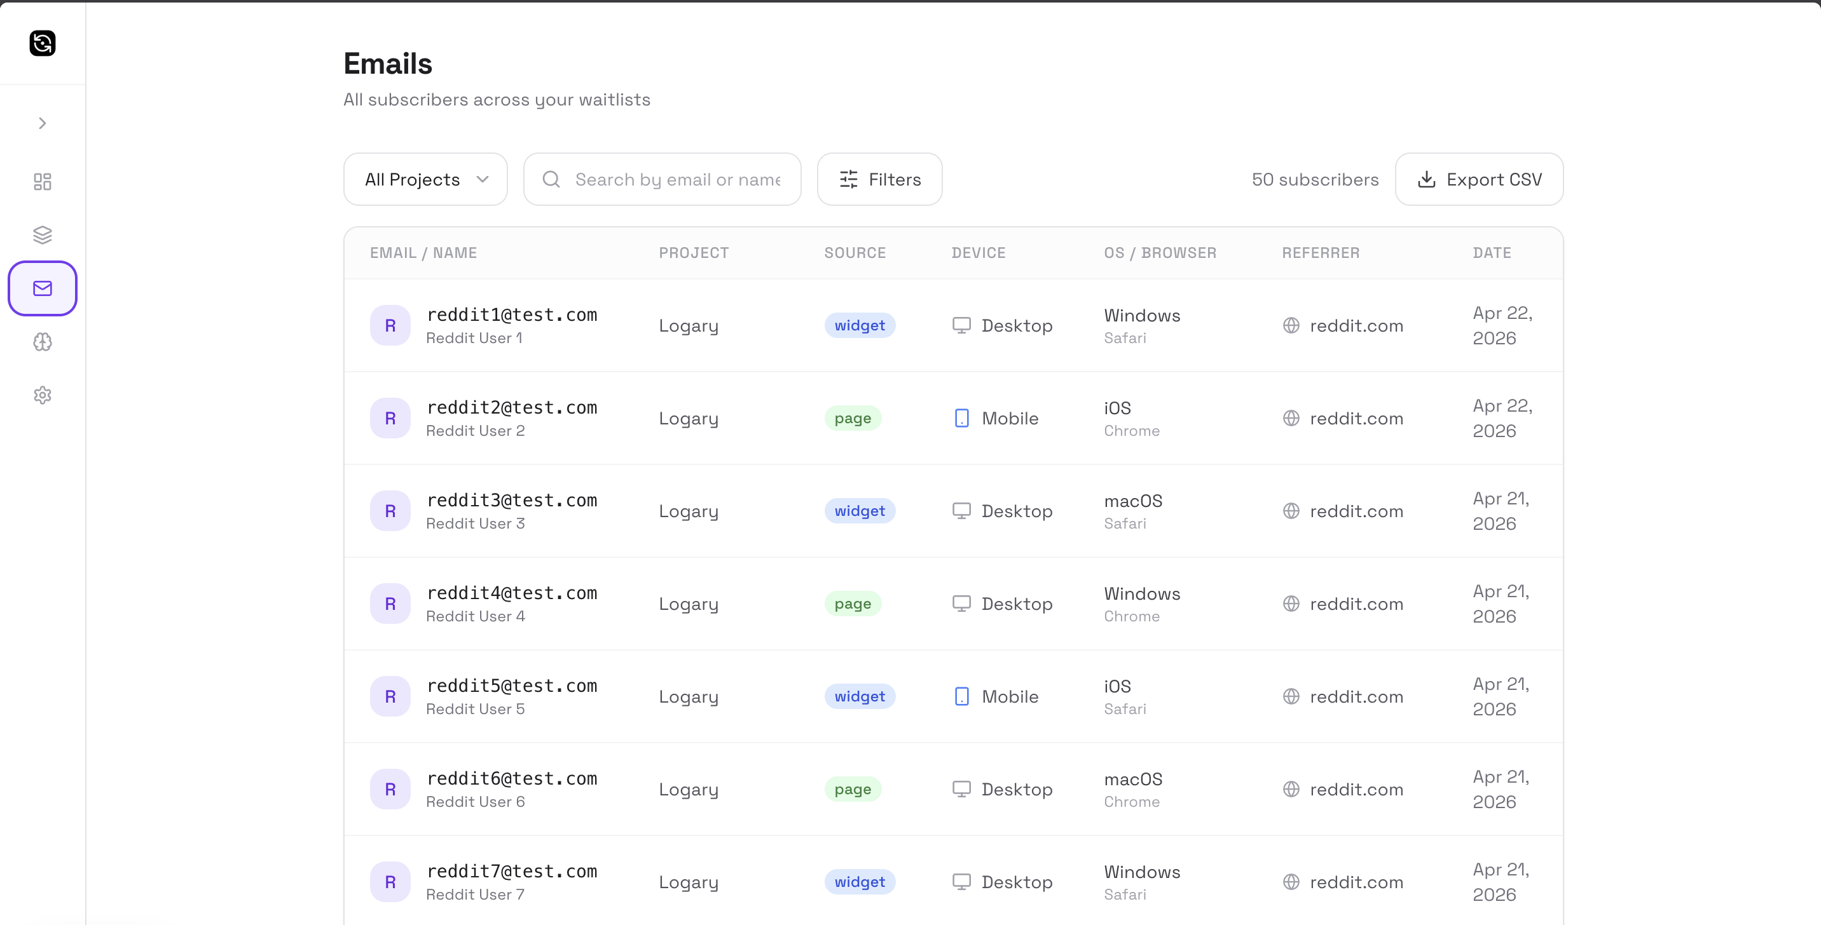Click the mobile device icon for reddit5@test.com
1821x925 pixels.
pyautogui.click(x=961, y=696)
